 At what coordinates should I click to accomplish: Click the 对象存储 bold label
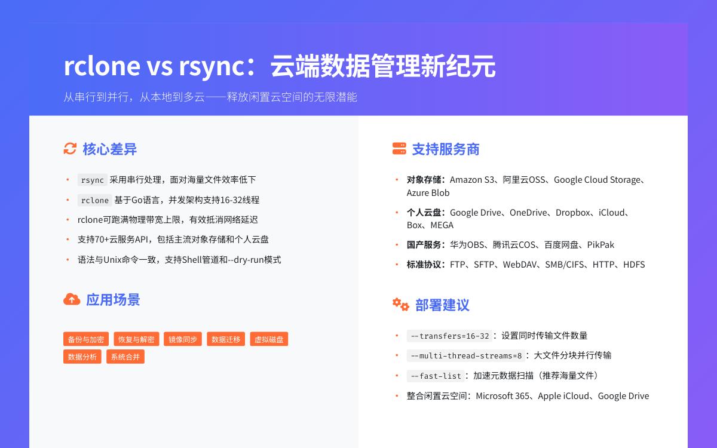click(x=424, y=179)
